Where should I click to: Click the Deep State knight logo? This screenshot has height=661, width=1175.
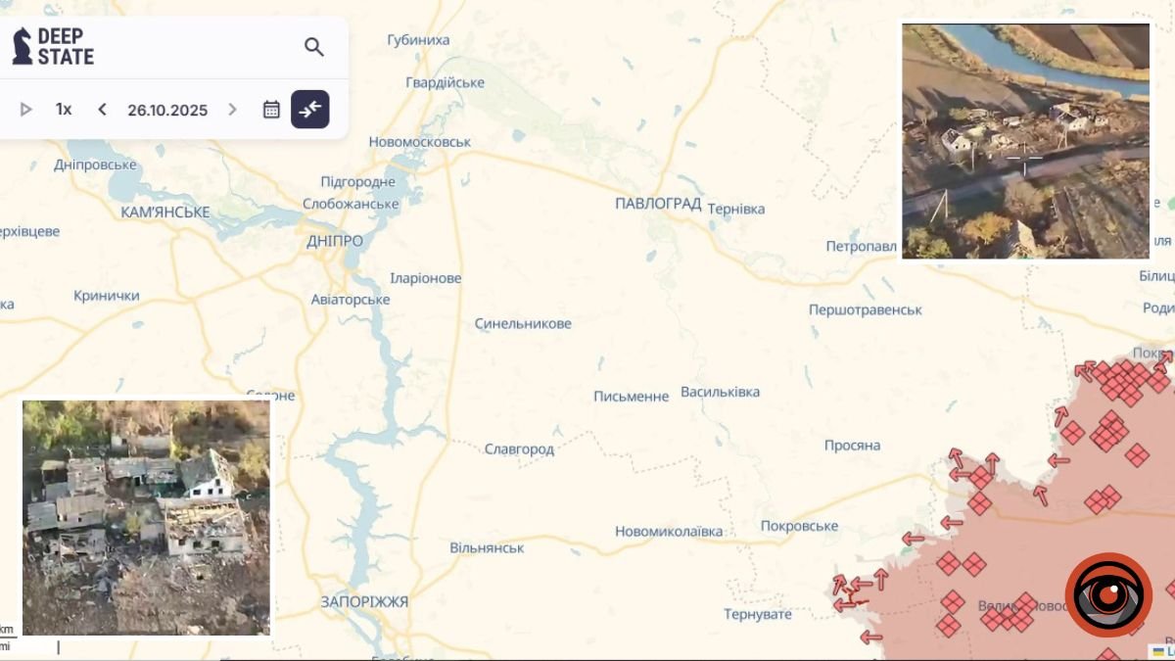pos(22,46)
